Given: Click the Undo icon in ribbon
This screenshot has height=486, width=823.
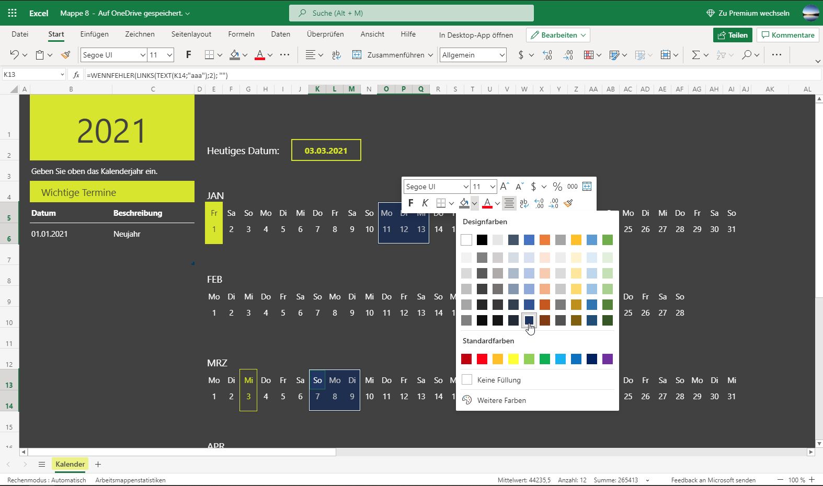Looking at the screenshot, I should click(15, 55).
